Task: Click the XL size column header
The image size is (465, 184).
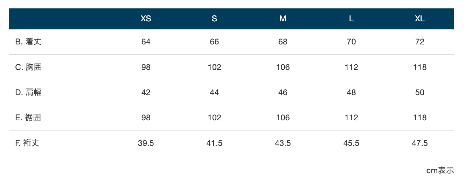Action: coord(420,19)
